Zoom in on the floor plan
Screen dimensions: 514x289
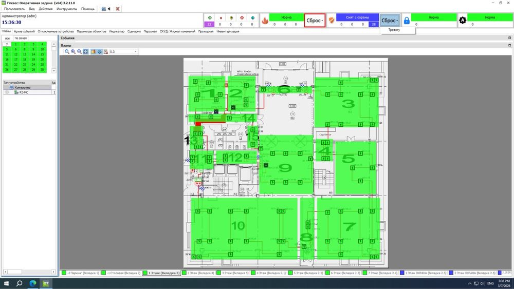click(x=73, y=52)
